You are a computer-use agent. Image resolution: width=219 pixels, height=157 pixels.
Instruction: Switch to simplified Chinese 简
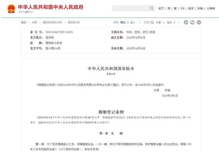(169, 8)
